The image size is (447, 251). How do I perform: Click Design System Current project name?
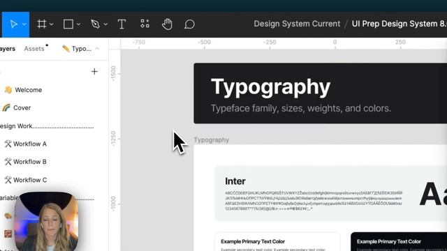297,24
